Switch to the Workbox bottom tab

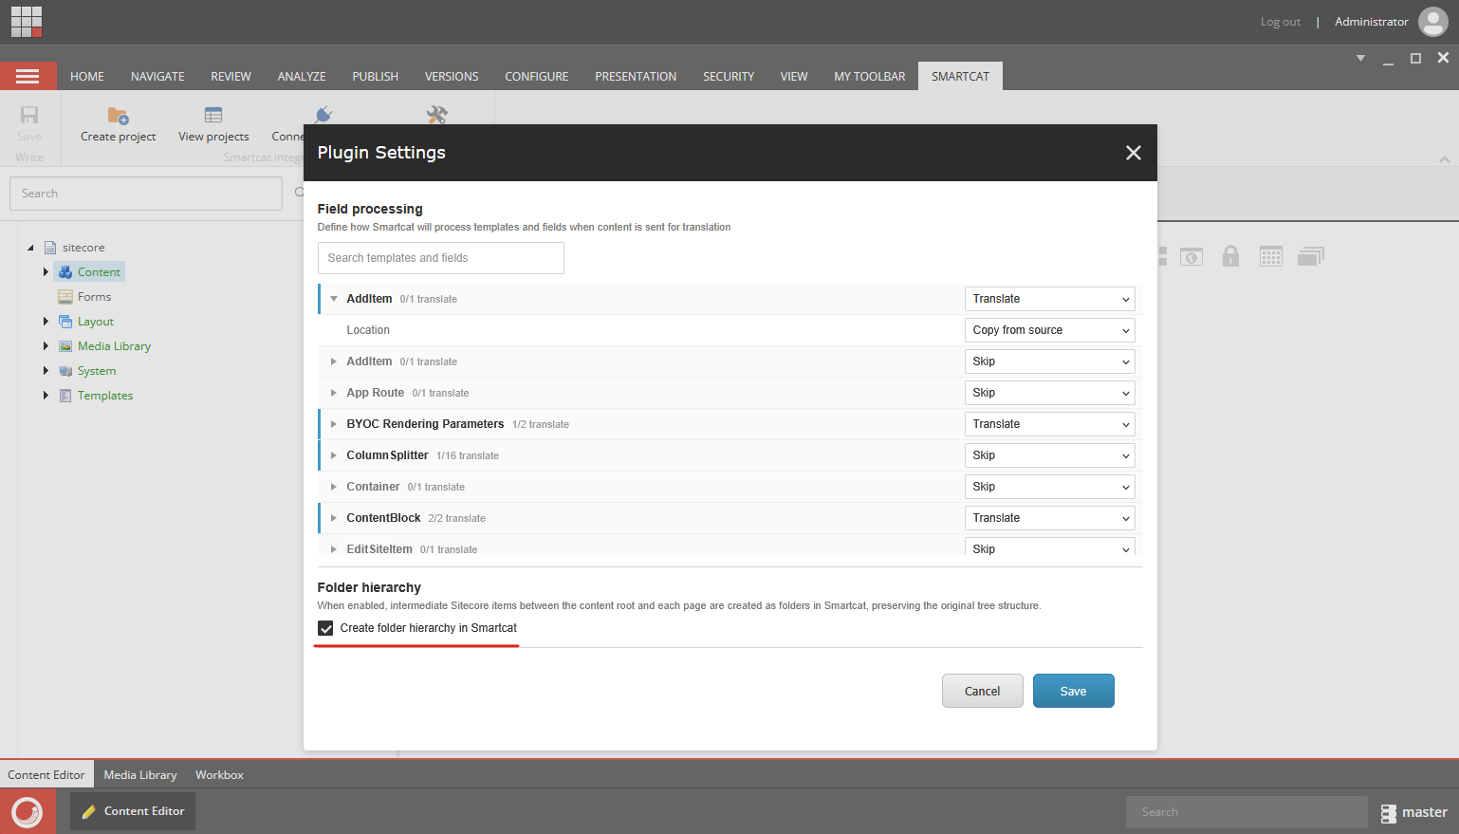(x=219, y=775)
